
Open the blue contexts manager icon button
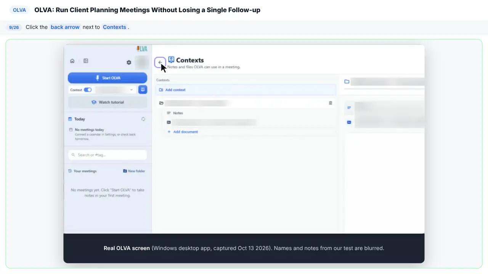coord(143,90)
